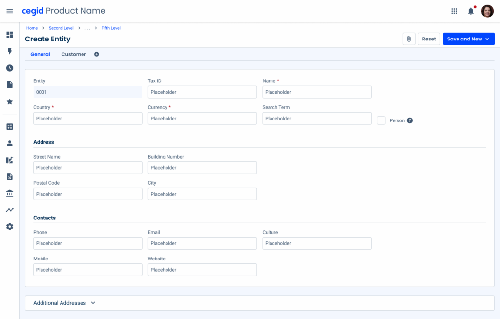Focus the Country input field
This screenshot has height=319, width=500.
[x=88, y=119]
